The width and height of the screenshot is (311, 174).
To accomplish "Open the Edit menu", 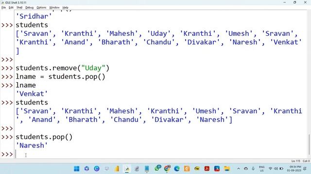I will click(11, 8).
